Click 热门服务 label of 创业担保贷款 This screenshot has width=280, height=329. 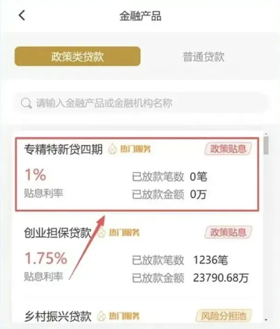coord(124,233)
